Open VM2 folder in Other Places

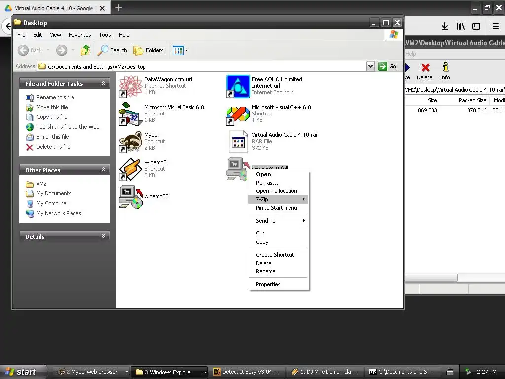coord(41,184)
